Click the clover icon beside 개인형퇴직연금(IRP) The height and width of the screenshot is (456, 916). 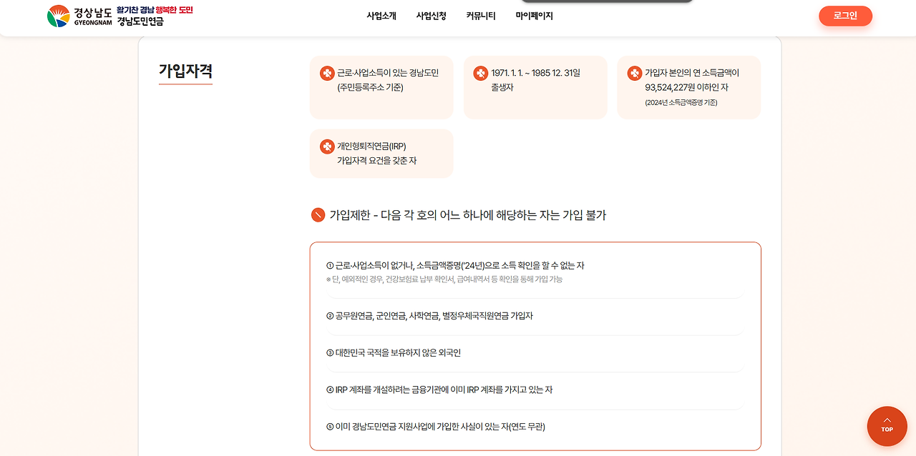327,147
